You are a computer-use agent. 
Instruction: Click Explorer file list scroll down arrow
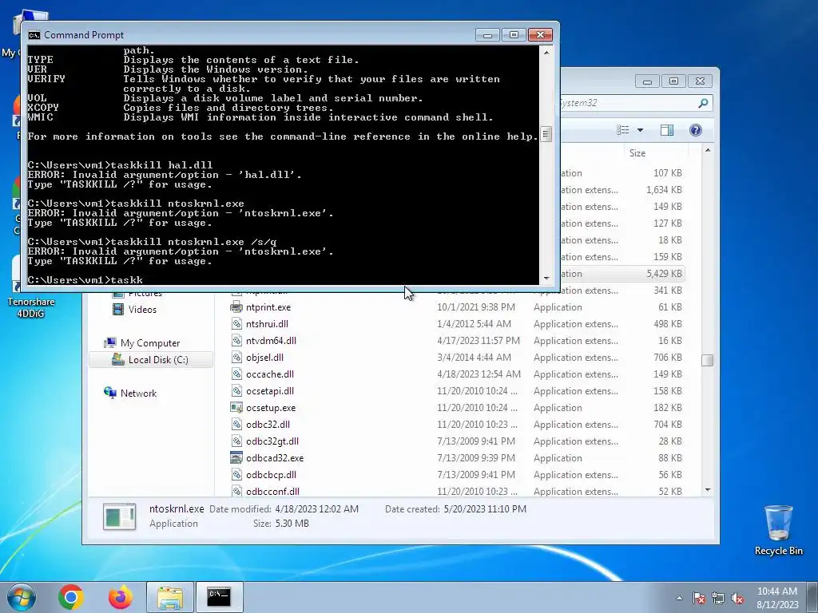pyautogui.click(x=708, y=490)
